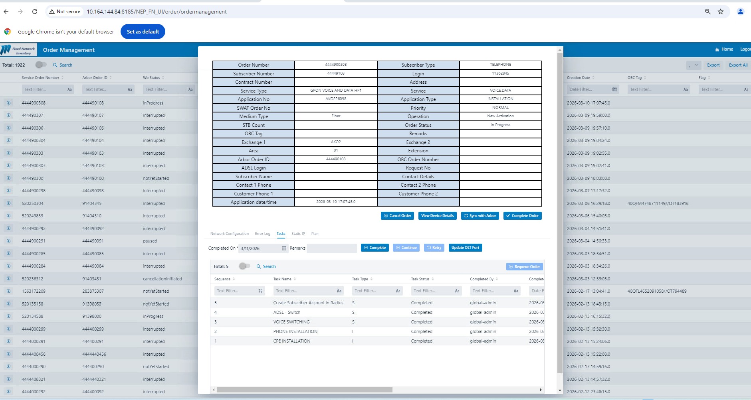Open calendar picker in Completed On field

[284, 248]
